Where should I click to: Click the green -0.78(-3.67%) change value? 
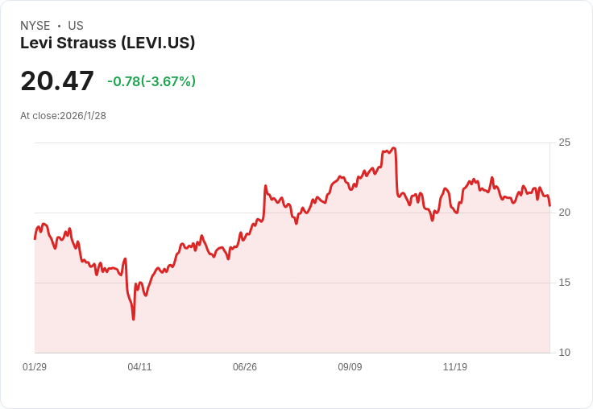(151, 81)
